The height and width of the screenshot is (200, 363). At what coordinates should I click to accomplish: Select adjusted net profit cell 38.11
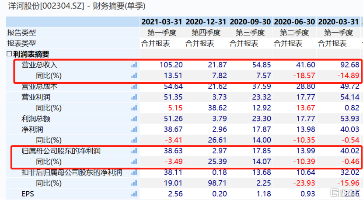click(x=173, y=172)
